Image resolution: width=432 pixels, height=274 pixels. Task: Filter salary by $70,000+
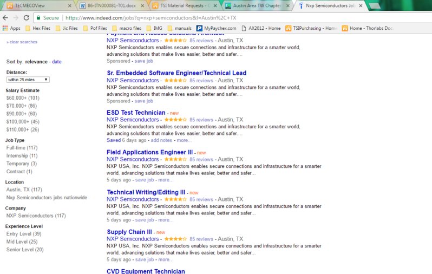[x=22, y=106]
